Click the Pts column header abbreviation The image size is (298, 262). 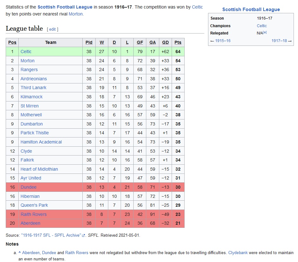coord(178,42)
